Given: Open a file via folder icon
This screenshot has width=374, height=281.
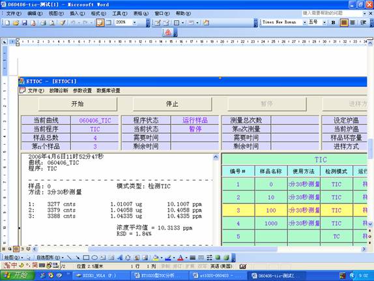Looking at the screenshot, I should pyautogui.click(x=16, y=23).
